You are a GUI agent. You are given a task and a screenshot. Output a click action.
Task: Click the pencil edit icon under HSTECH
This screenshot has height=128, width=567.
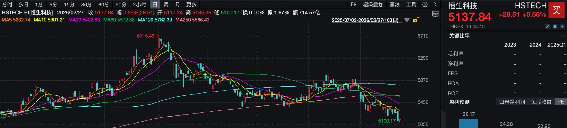point(547,26)
